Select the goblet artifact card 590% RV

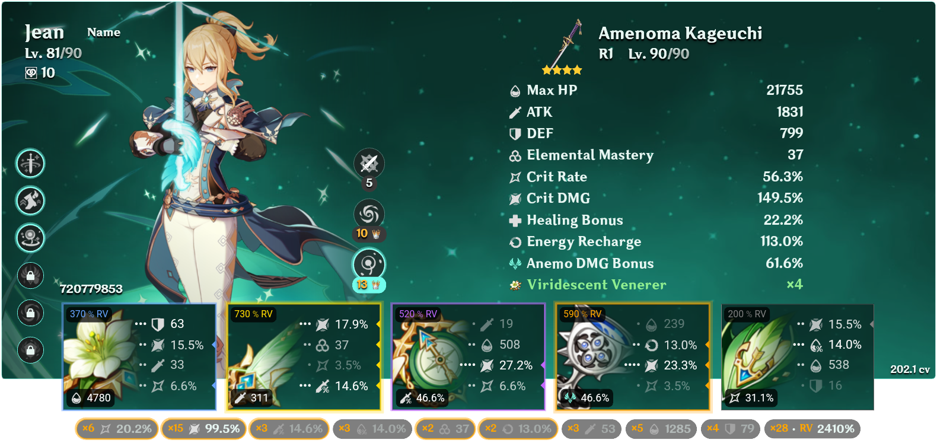633,357
